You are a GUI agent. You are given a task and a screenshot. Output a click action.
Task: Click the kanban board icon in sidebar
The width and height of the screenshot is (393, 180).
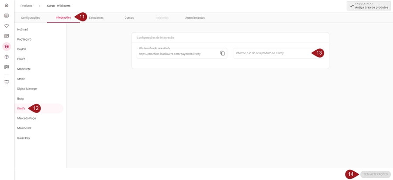pos(7,67)
